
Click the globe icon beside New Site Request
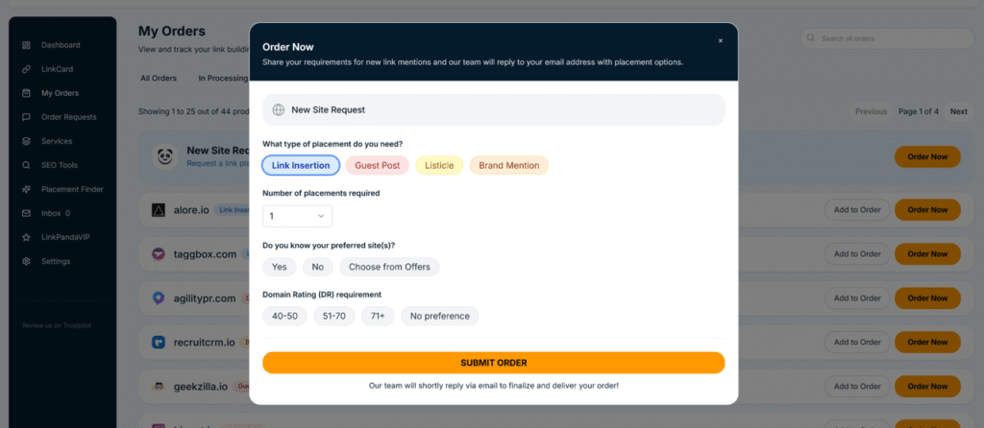(x=279, y=109)
